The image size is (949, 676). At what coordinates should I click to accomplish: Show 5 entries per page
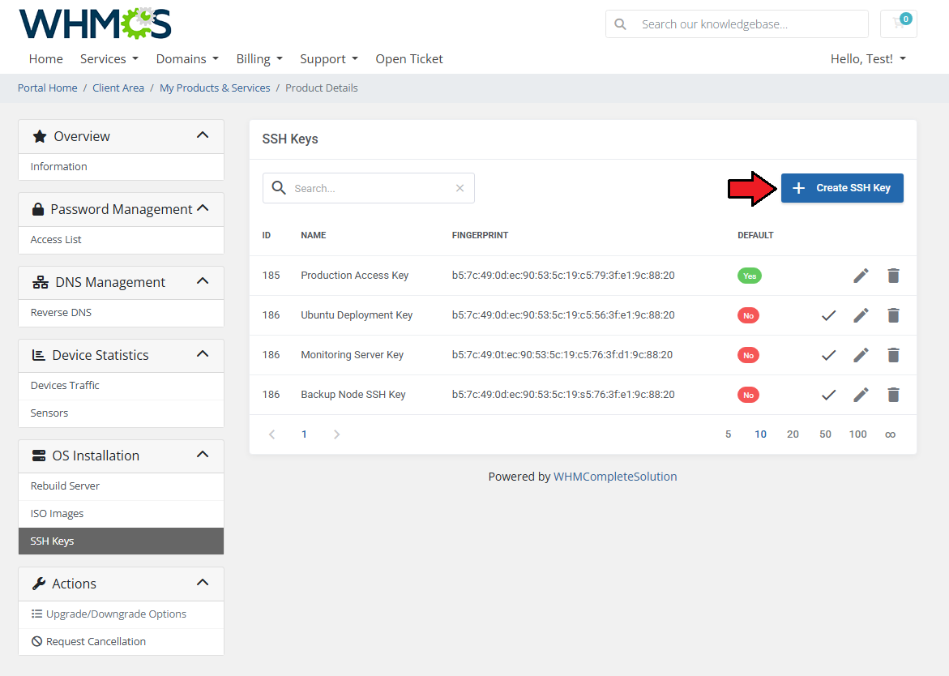pos(728,434)
